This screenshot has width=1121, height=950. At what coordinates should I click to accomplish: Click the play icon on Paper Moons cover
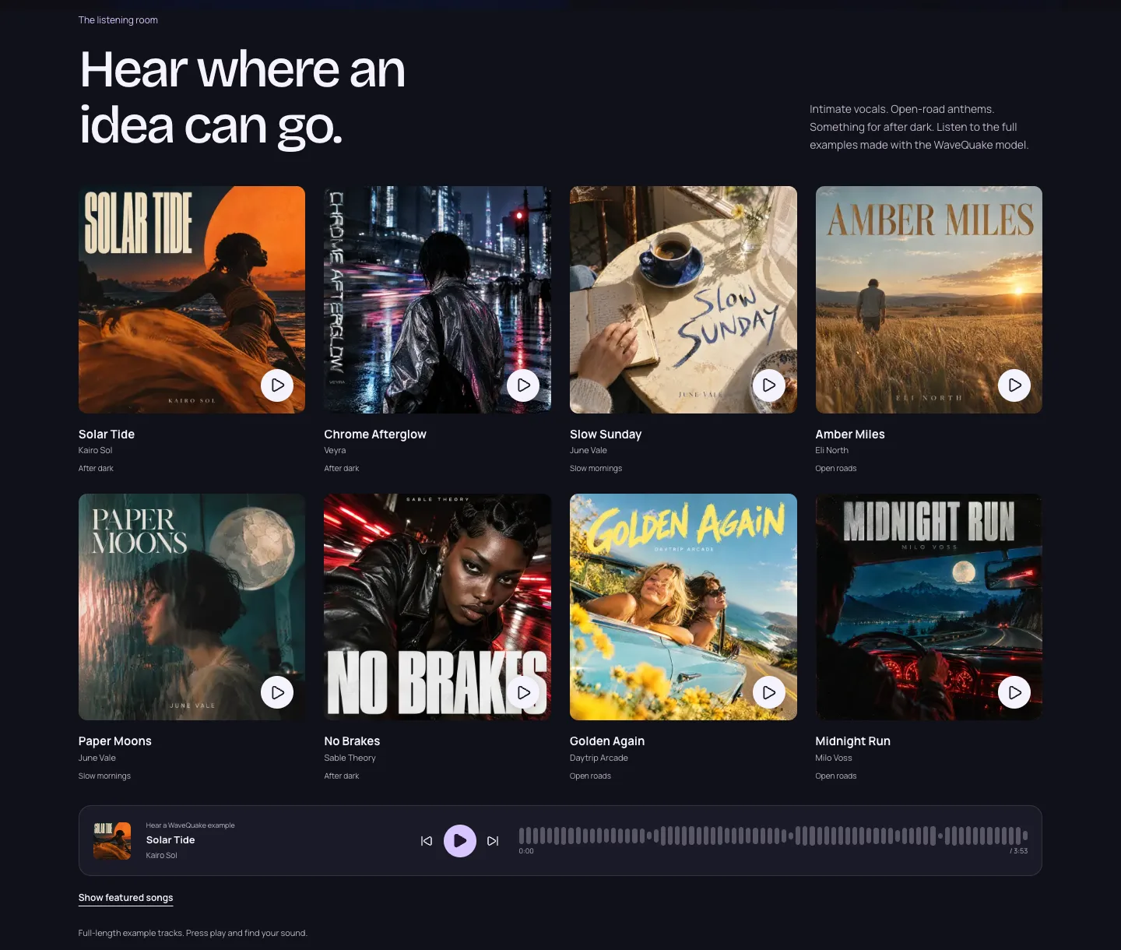[277, 692]
